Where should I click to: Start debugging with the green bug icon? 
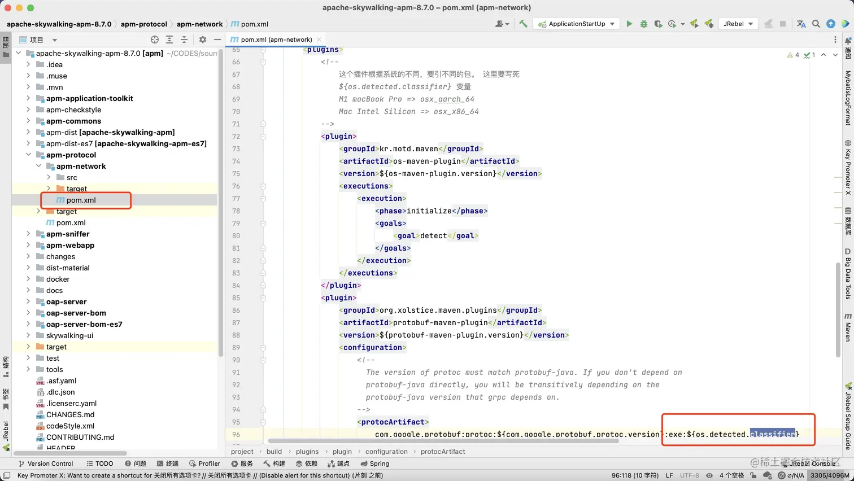pos(644,24)
